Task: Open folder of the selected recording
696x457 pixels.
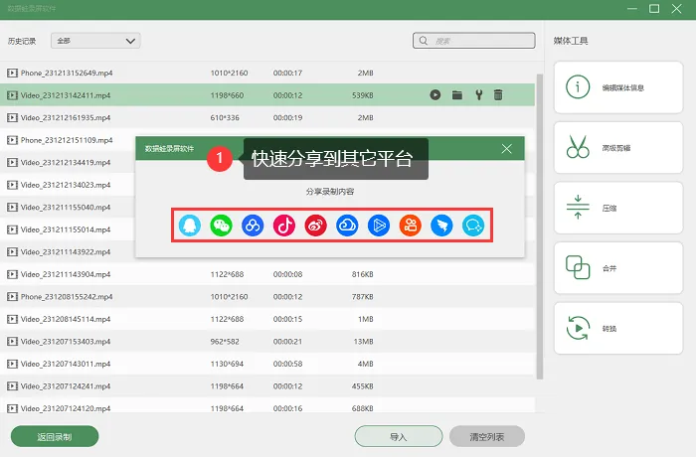Action: tap(457, 95)
